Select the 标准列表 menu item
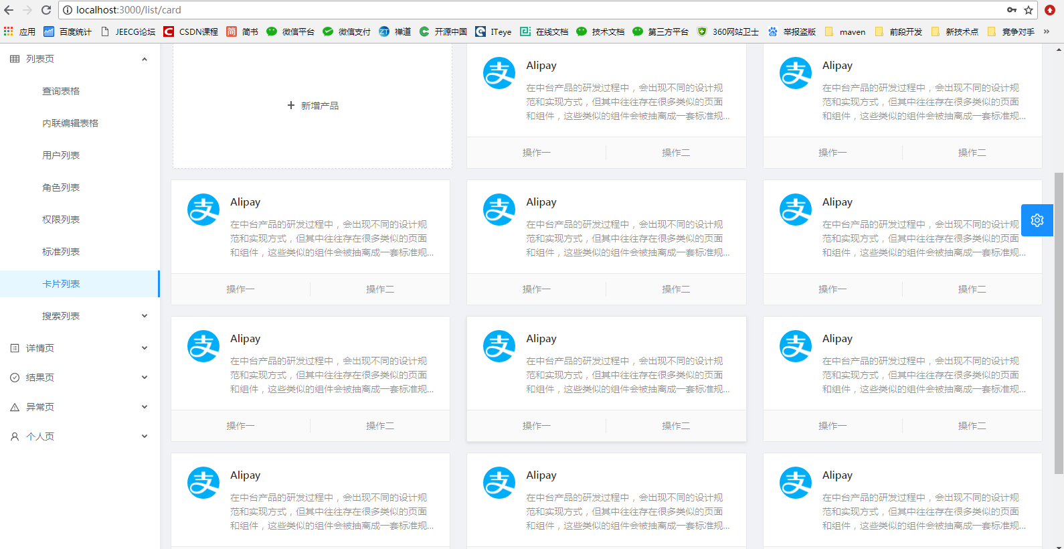 coord(80,252)
